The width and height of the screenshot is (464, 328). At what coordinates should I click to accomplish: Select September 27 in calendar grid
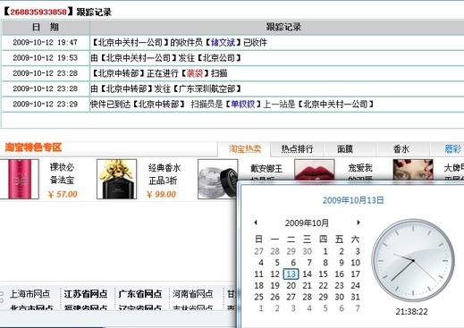pos(259,251)
